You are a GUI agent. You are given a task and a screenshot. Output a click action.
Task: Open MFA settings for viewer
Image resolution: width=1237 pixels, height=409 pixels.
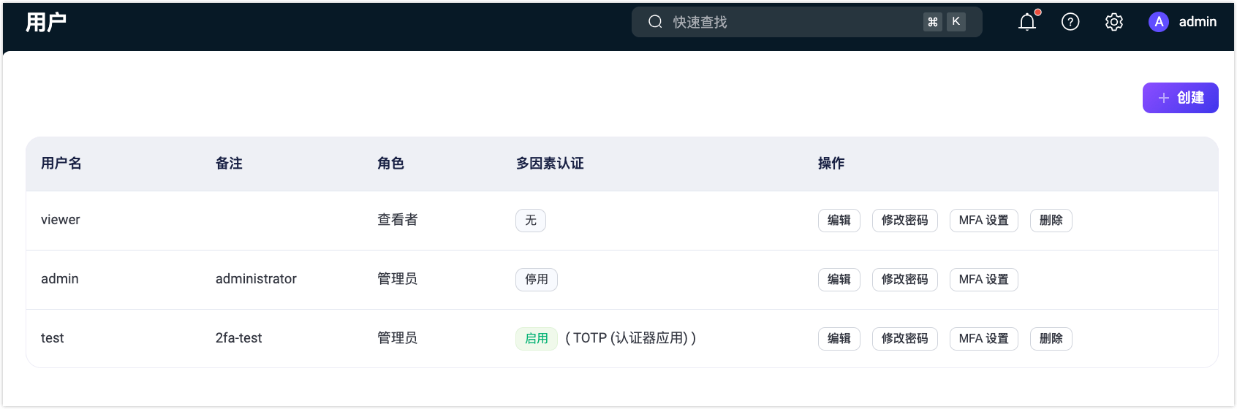click(x=983, y=221)
